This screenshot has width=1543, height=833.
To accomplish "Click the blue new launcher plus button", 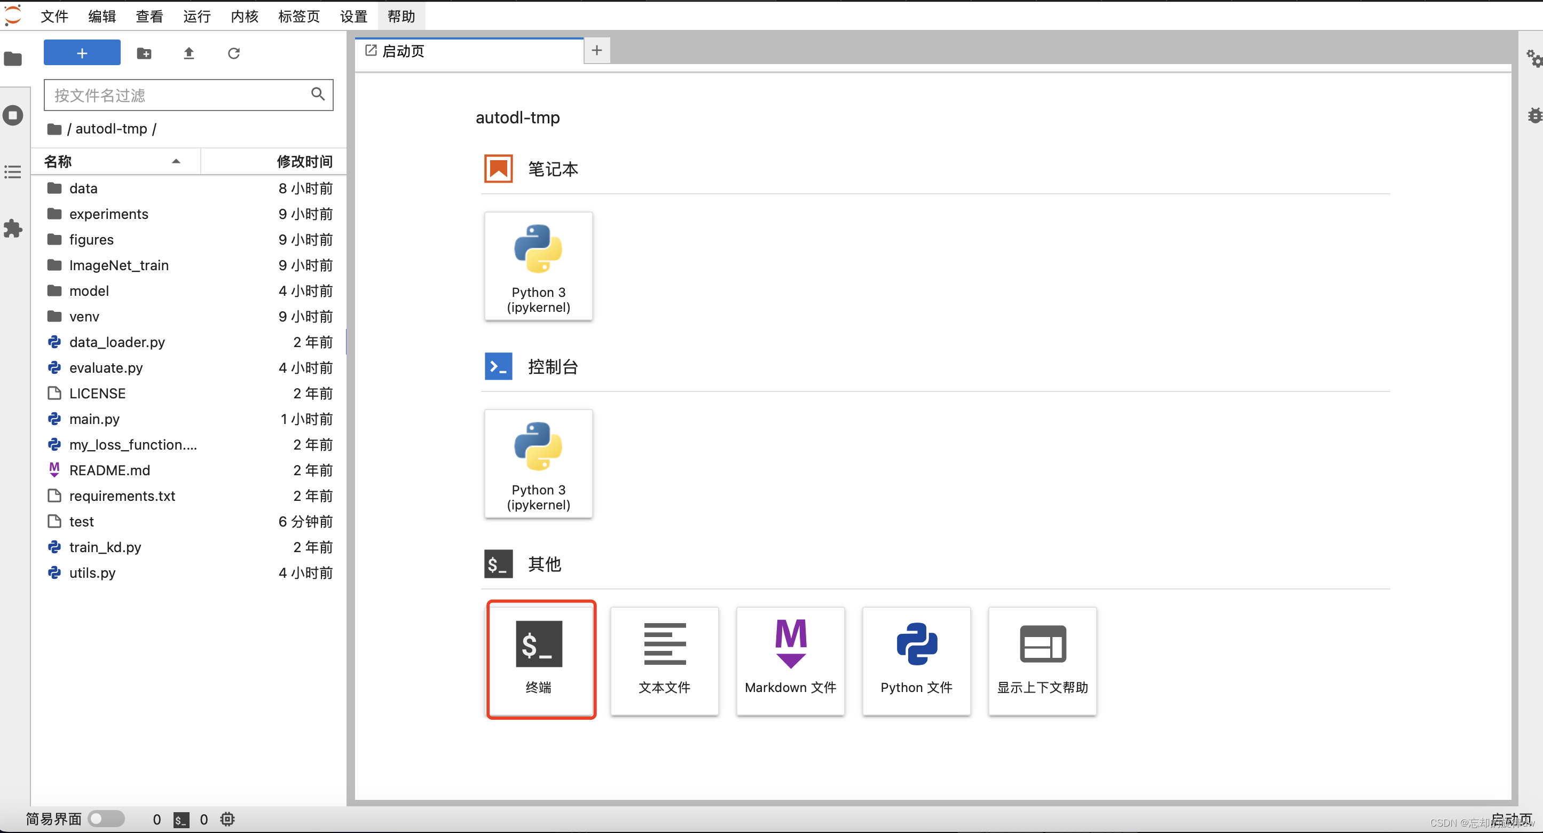I will tap(82, 53).
